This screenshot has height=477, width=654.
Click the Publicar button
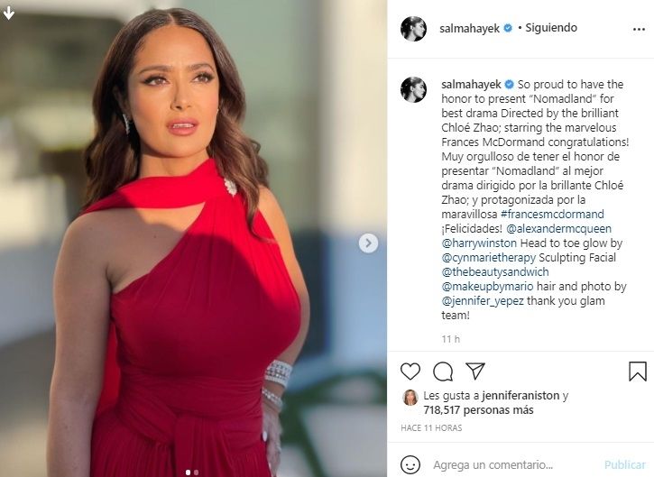point(625,464)
